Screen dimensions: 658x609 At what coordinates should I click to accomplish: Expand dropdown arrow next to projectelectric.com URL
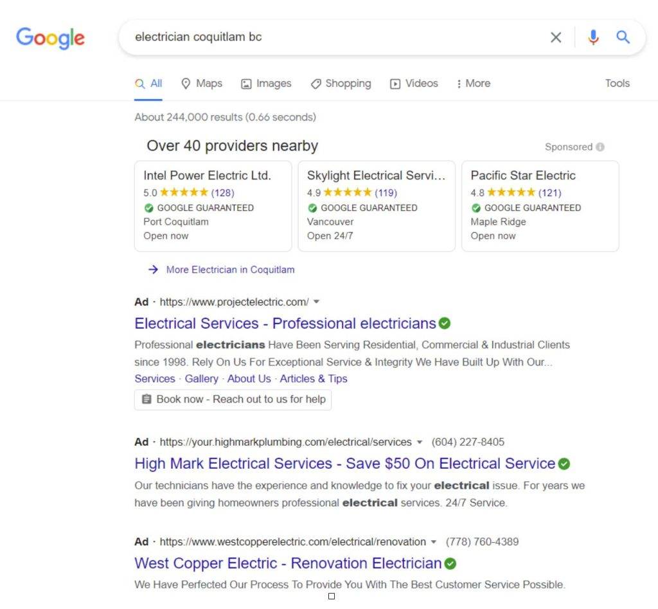click(x=316, y=302)
